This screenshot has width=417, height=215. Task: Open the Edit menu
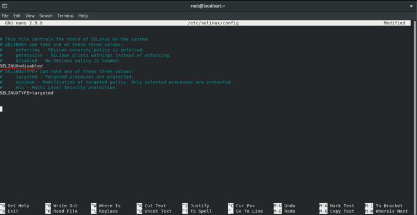click(17, 15)
